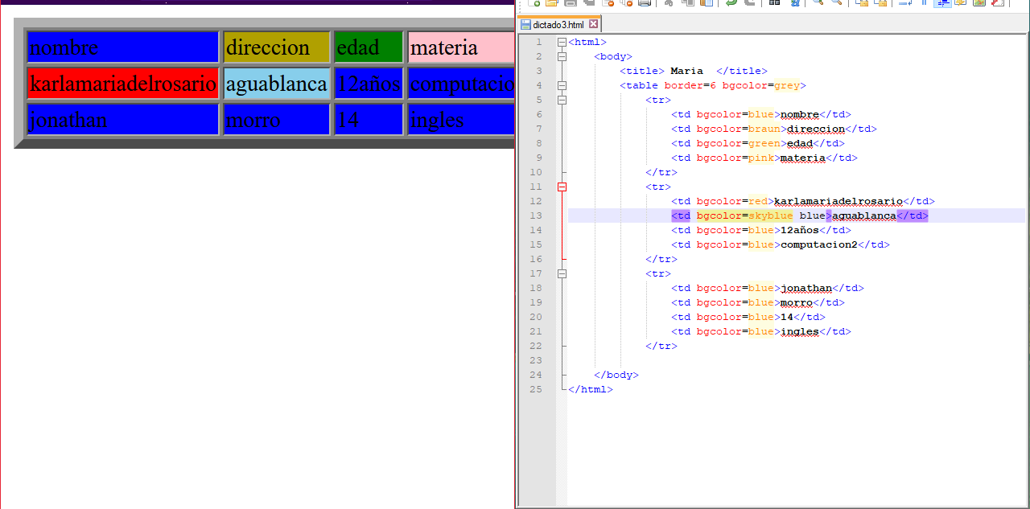Click 'grey' bgcolor value on line 4

coord(786,85)
